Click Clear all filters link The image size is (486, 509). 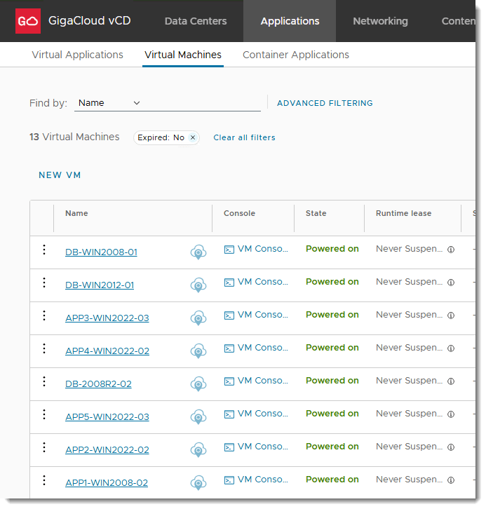click(244, 137)
